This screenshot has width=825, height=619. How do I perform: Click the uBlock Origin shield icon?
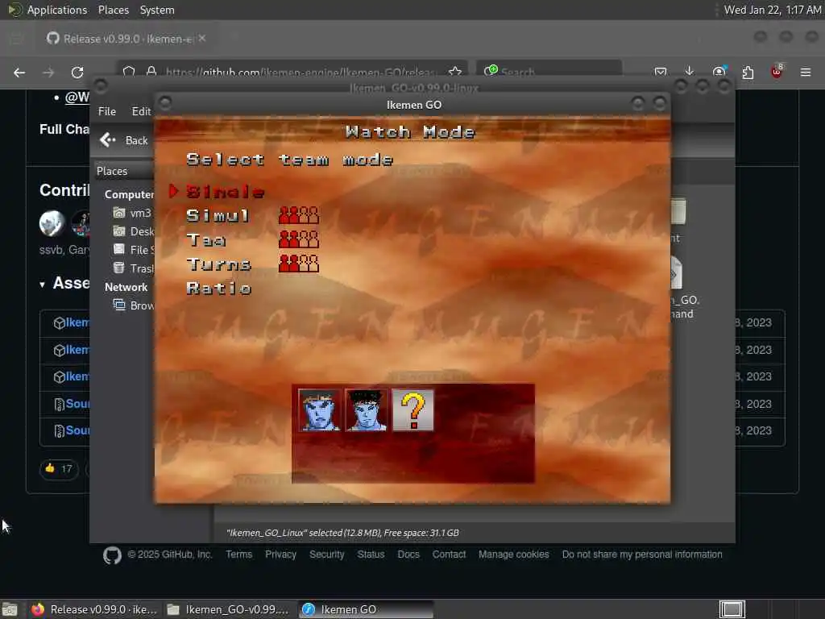(777, 72)
